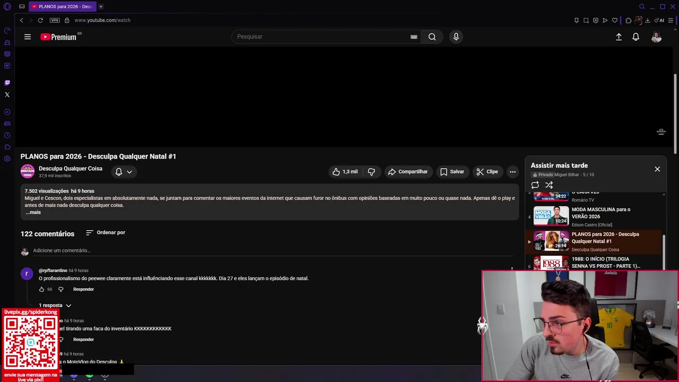The height and width of the screenshot is (382, 679).
Task: Start voice search with microphone
Action: (456, 37)
